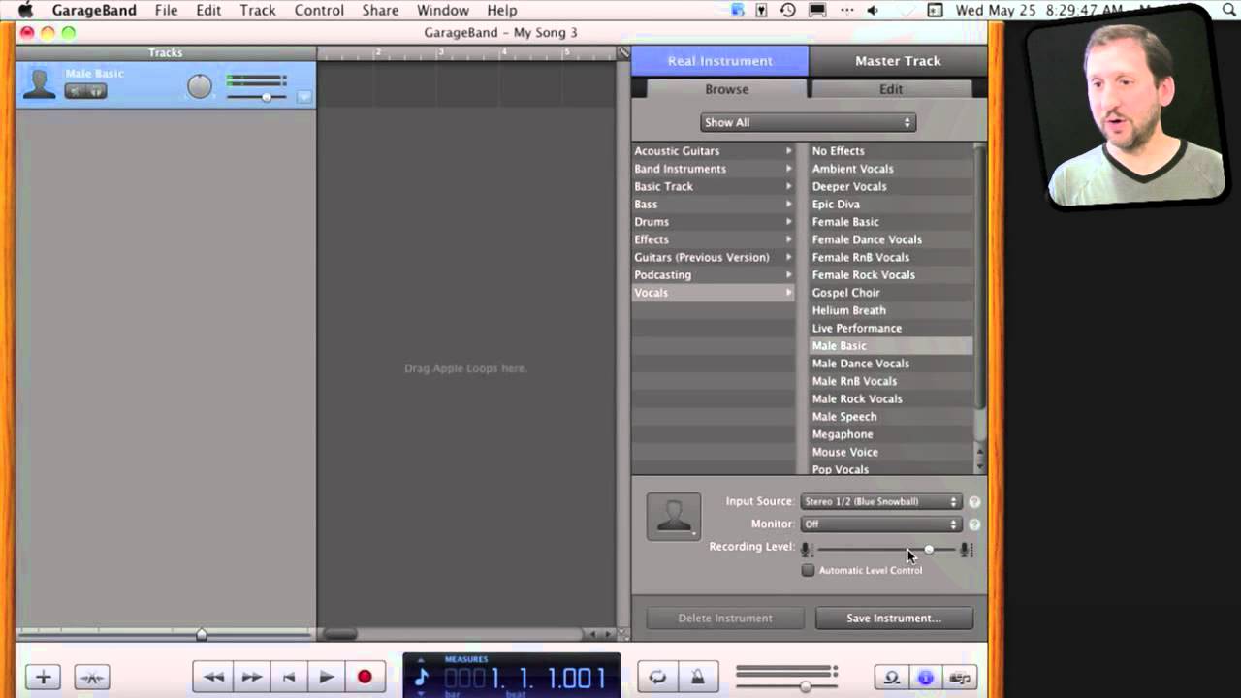Image resolution: width=1241 pixels, height=698 pixels.
Task: Click the master volume slider
Action: (786, 686)
